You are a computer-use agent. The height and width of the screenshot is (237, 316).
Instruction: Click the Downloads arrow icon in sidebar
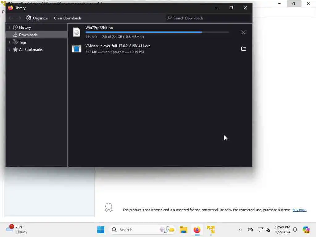(15, 35)
